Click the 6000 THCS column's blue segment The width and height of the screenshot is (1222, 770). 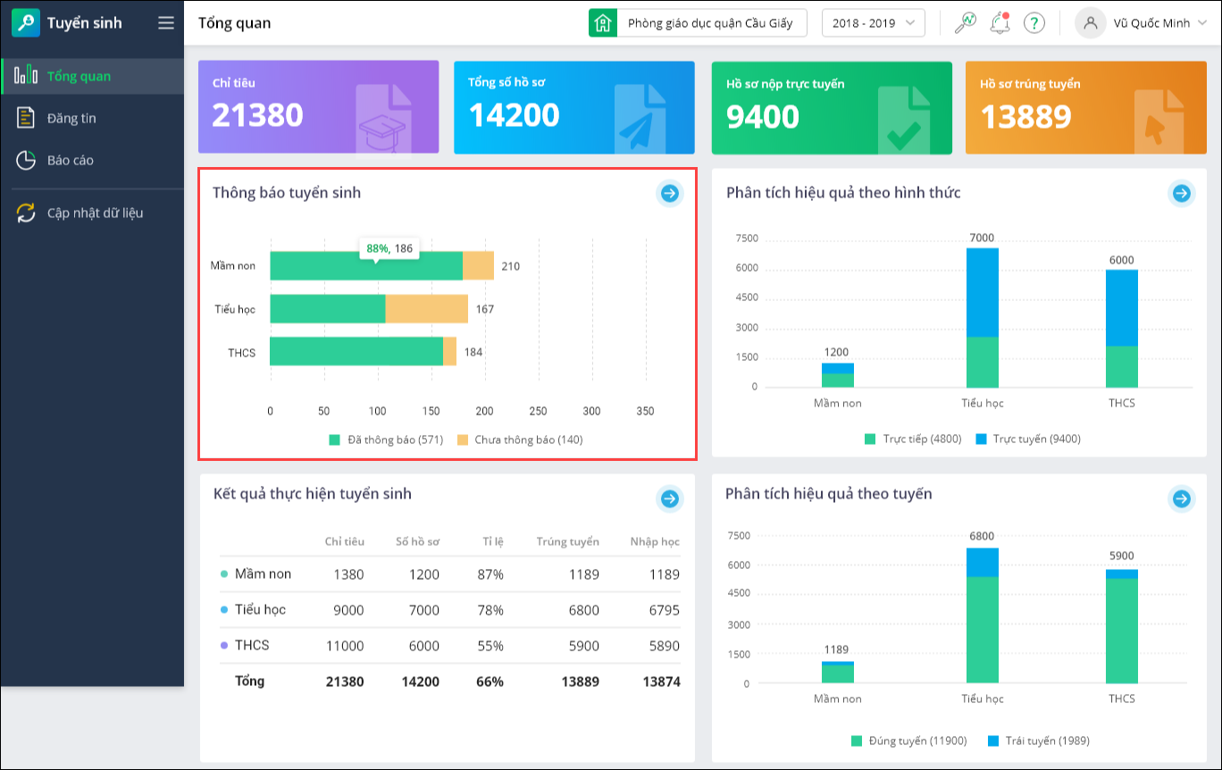[x=1121, y=307]
